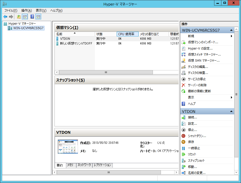This screenshot has width=241, height=183.
Task: Click the 稼働時間 column header
Action: click(174, 34)
